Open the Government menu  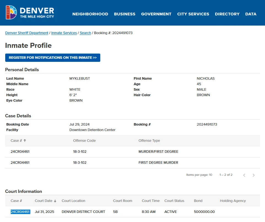coord(156,14)
